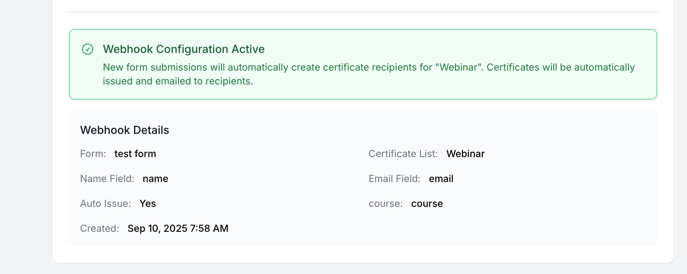The image size is (687, 274).
Task: Click the horizontal divider line above the banner
Action: (363, 12)
